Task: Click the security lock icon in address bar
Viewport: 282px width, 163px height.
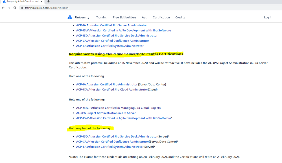Action: click(22, 8)
